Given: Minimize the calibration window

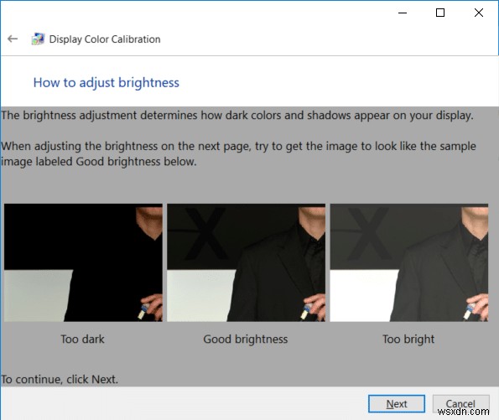Looking at the screenshot, I should pyautogui.click(x=403, y=13).
